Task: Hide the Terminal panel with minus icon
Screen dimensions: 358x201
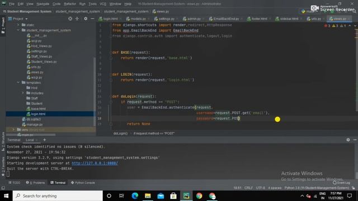Action: [x=355, y=140]
